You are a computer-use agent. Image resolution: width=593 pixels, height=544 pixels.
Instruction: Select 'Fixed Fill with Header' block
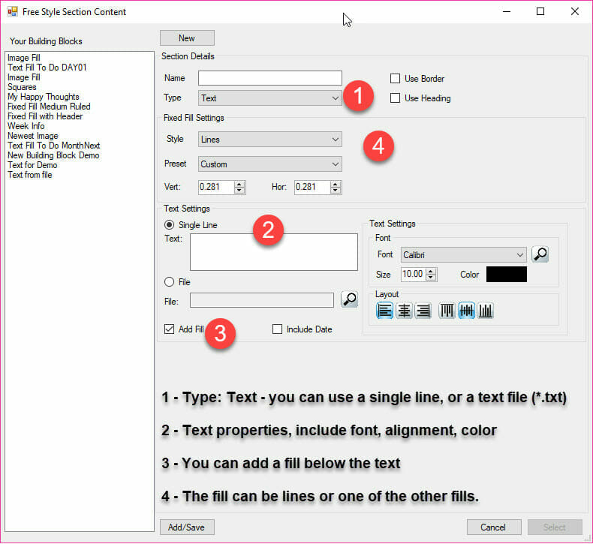coord(45,116)
